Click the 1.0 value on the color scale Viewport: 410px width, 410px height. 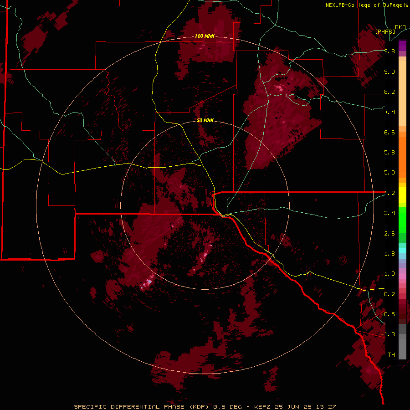pos(389,274)
